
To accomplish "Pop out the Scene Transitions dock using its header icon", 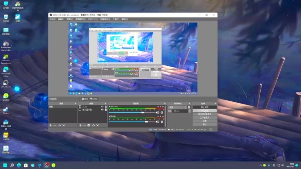I will coord(190,104).
